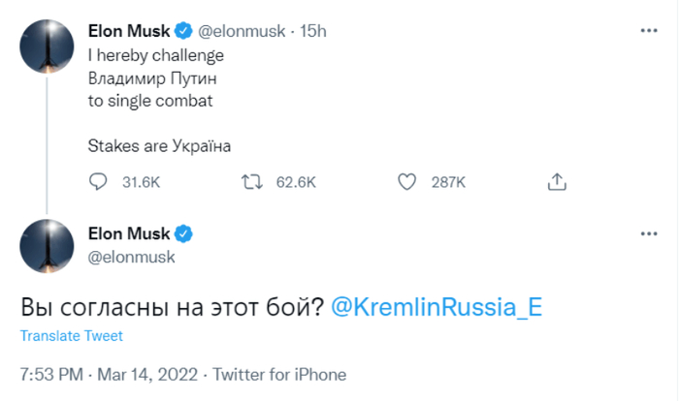679x401 pixels.
Task: Click the Twitter for iPhone source label
Action: pos(279,374)
